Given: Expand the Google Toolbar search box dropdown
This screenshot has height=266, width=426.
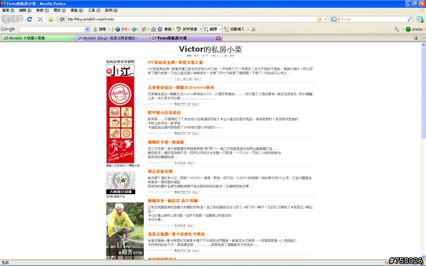Looking at the screenshot, I should 87,29.
